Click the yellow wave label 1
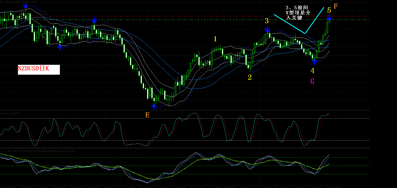 point(215,39)
